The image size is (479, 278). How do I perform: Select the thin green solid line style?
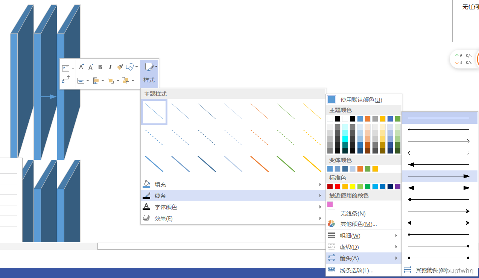point(286,112)
